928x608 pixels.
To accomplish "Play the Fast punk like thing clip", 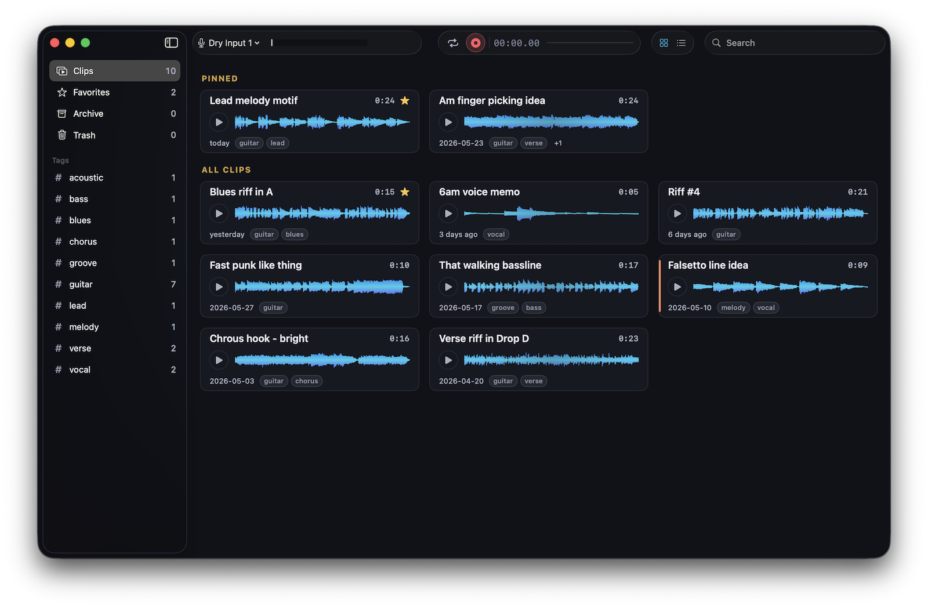I will pos(219,287).
